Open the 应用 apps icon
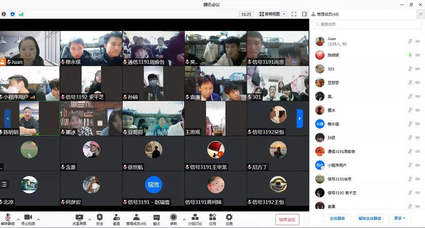Screen dimensions: 425x228 [213, 219]
